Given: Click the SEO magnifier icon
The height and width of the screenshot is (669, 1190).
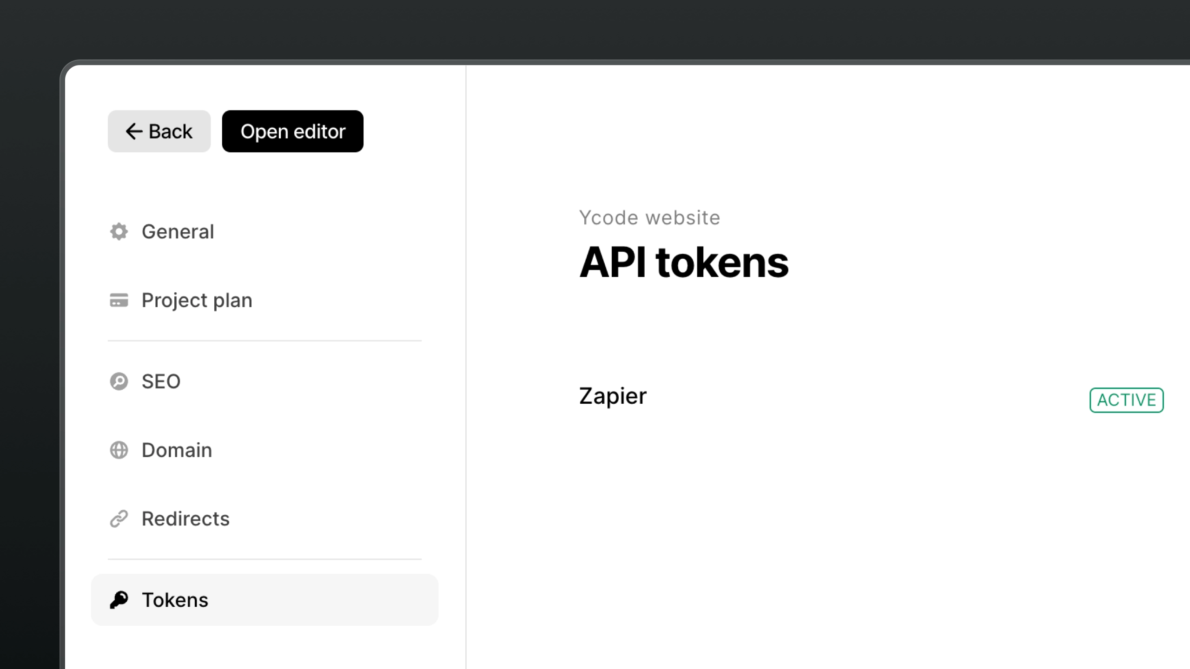Looking at the screenshot, I should point(119,381).
